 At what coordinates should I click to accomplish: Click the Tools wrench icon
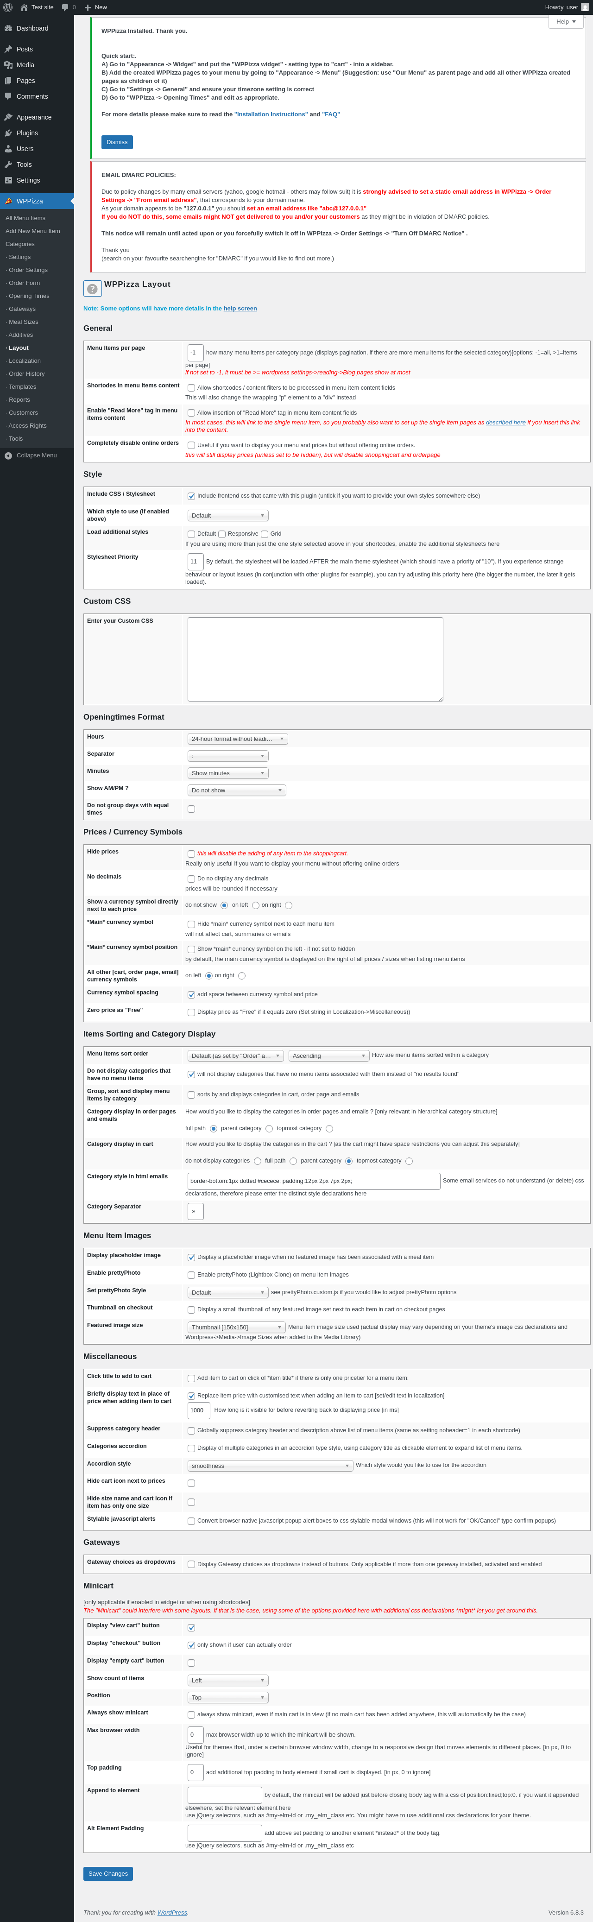pos(8,164)
